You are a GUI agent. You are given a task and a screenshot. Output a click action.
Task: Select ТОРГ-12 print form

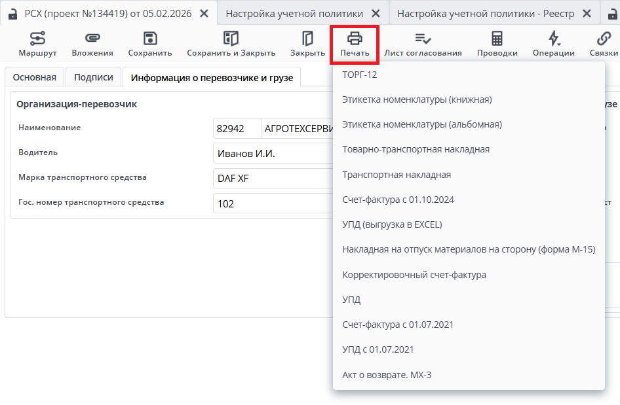(x=360, y=75)
